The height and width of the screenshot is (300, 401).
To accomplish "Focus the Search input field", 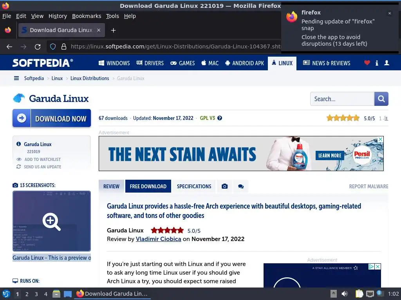I will coord(342,99).
